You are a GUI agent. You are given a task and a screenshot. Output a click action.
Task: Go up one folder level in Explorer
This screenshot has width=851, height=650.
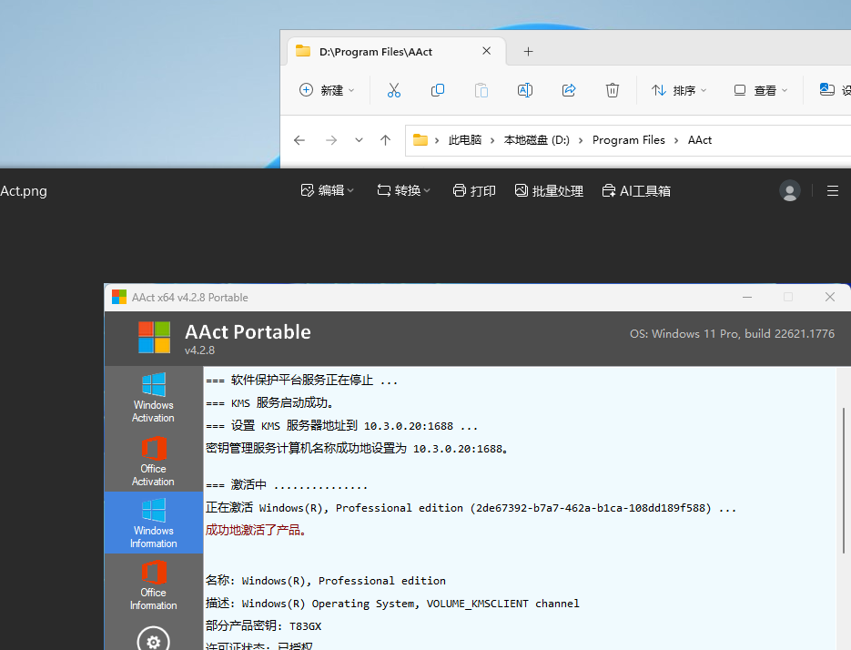385,140
